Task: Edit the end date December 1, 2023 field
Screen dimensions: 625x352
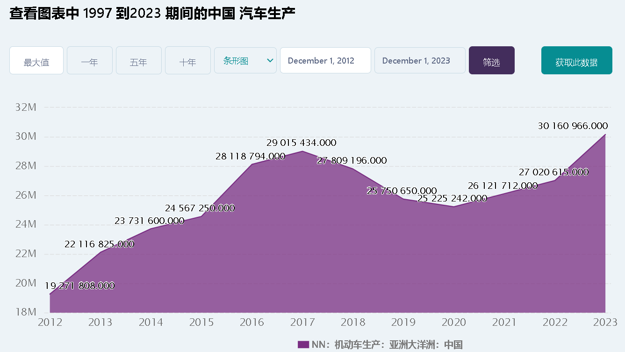Action: pos(419,61)
